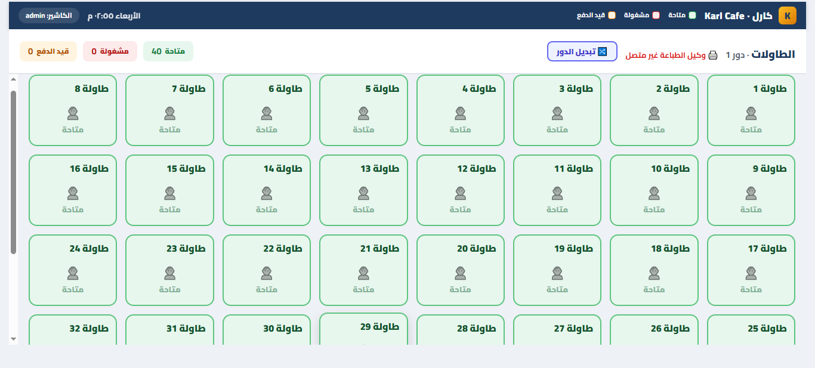Open the طاولة 12 table card

click(x=461, y=190)
